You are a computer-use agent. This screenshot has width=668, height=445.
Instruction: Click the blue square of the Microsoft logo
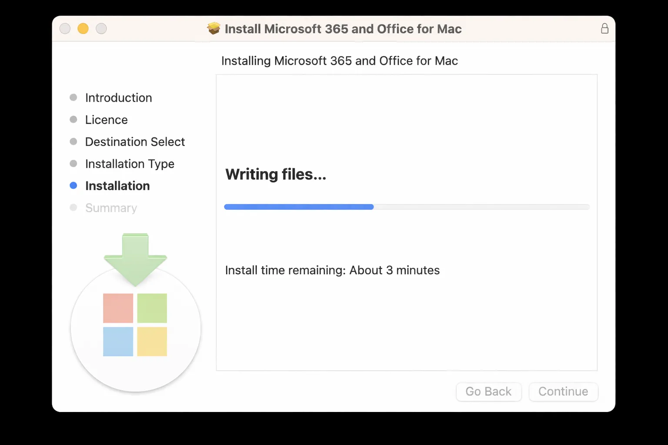tap(118, 342)
